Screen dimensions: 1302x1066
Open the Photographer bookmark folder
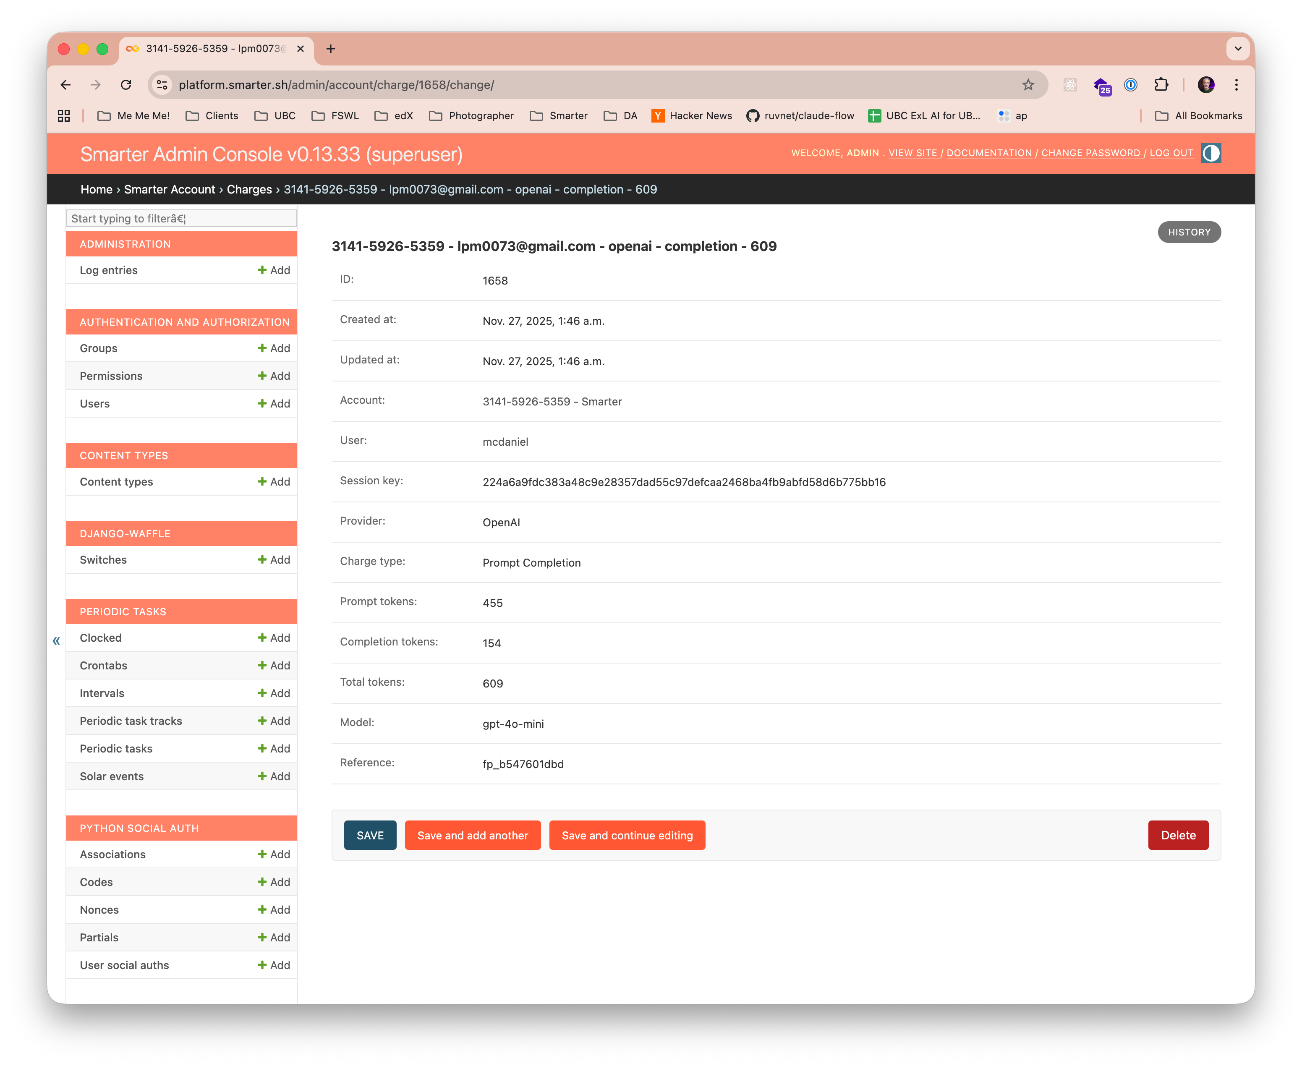[471, 115]
